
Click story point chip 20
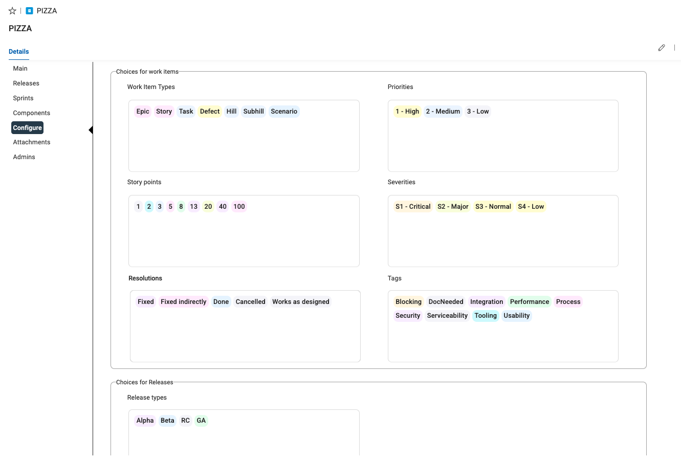[x=208, y=207]
